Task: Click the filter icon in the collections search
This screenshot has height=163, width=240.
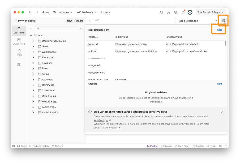Action: [38, 29]
